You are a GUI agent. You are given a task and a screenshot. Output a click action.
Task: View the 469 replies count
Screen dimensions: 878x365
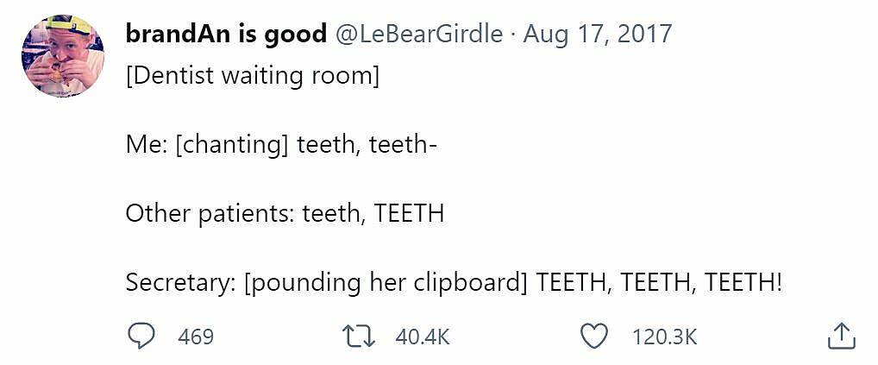(196, 337)
